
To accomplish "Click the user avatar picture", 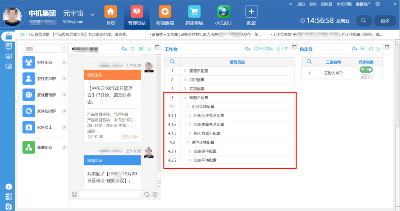I will click(12, 16).
